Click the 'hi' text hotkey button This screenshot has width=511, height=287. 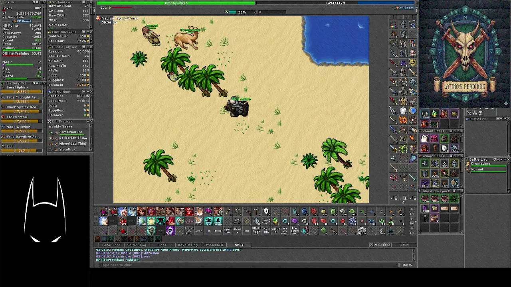209,231
